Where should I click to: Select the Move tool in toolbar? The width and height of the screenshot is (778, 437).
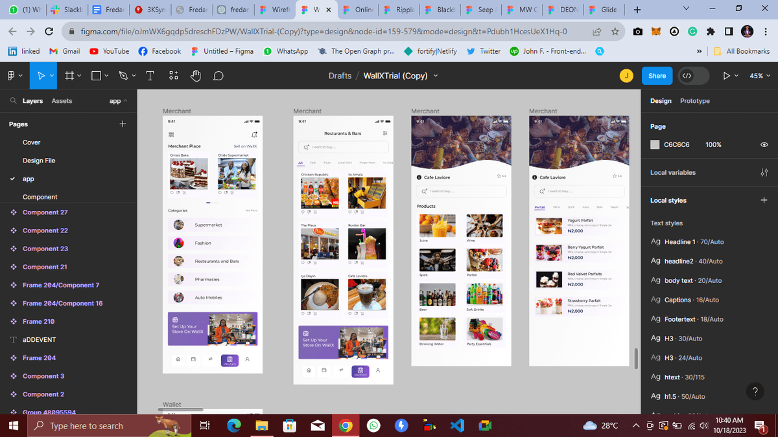point(42,76)
